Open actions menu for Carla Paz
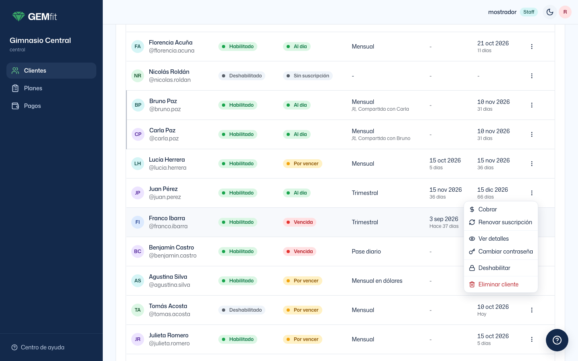 click(532, 134)
